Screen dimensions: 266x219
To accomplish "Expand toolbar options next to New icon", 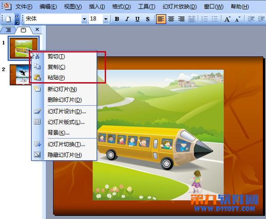I will pyautogui.click(x=17, y=20).
